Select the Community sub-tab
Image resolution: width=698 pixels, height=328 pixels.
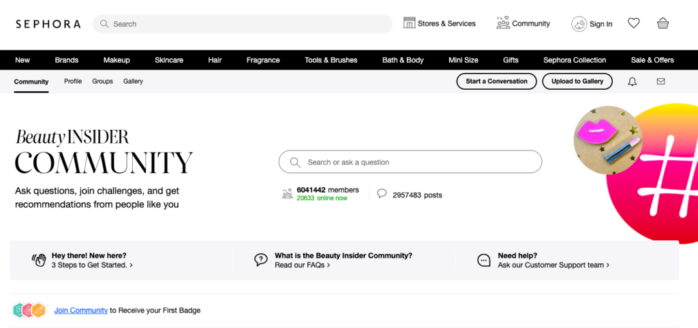[x=31, y=82]
